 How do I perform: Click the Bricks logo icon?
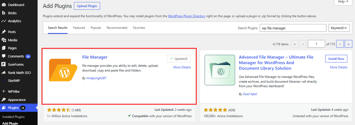click(3, 13)
